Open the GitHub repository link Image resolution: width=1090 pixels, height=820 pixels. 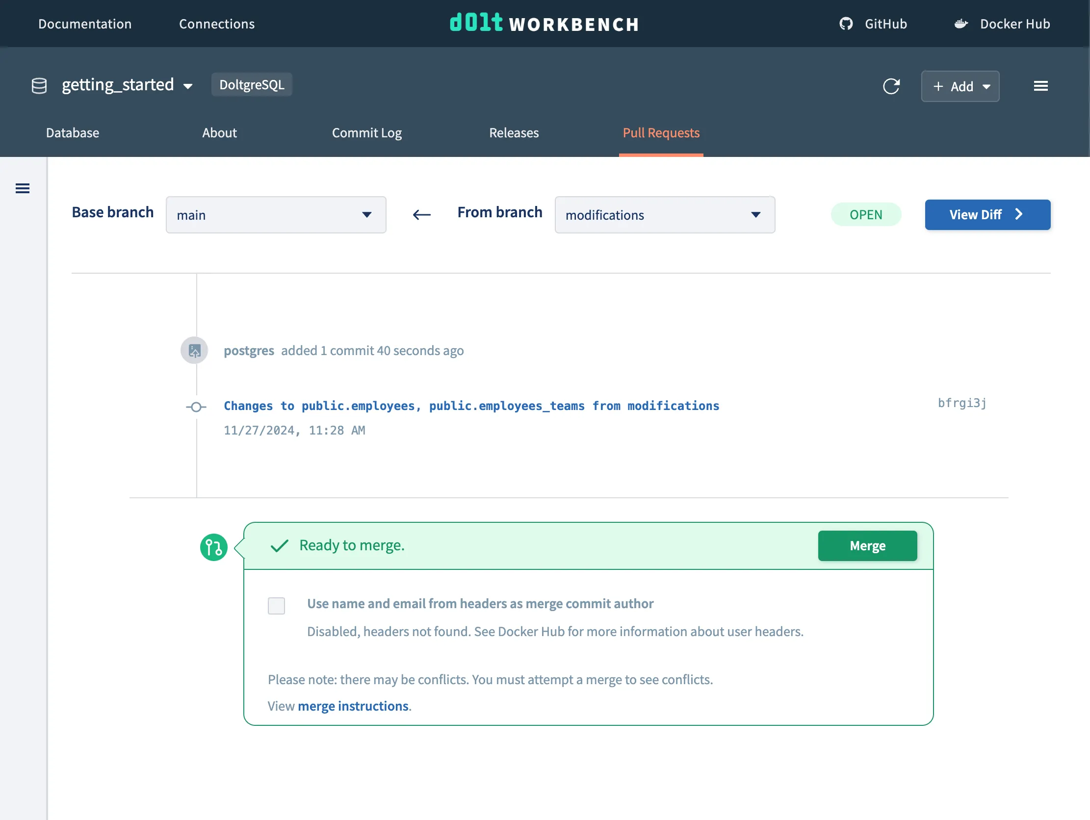click(873, 24)
